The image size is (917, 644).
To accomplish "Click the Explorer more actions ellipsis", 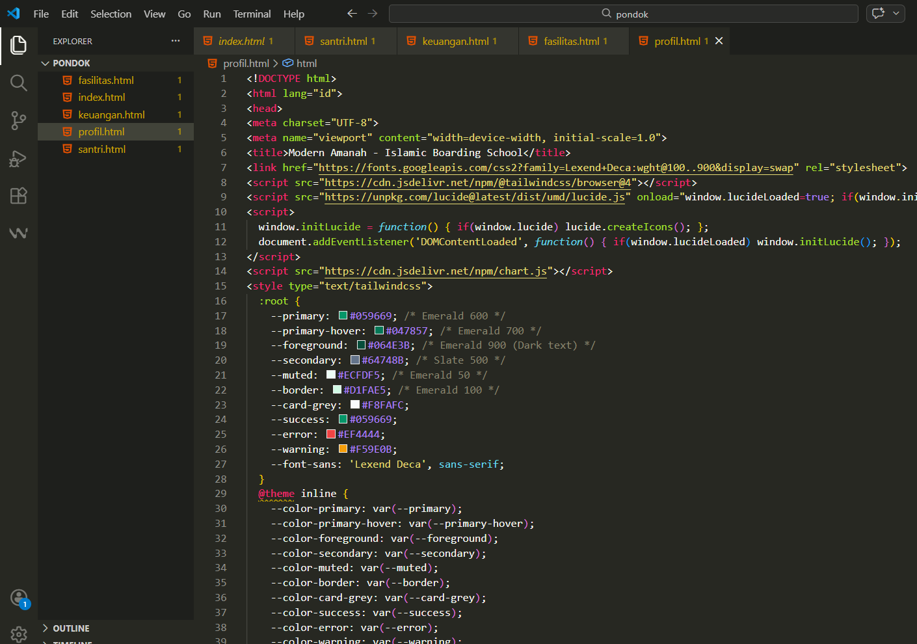I will [176, 41].
